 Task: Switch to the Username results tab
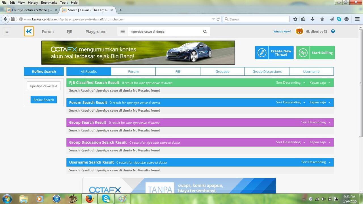pos(311,71)
